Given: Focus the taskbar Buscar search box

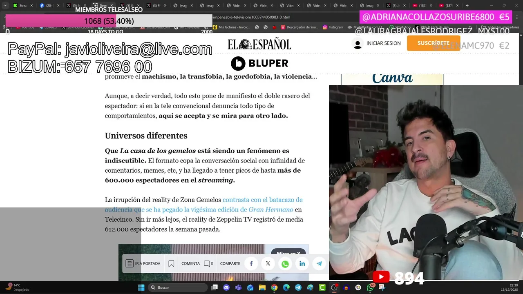Looking at the screenshot, I should pyautogui.click(x=177, y=287).
